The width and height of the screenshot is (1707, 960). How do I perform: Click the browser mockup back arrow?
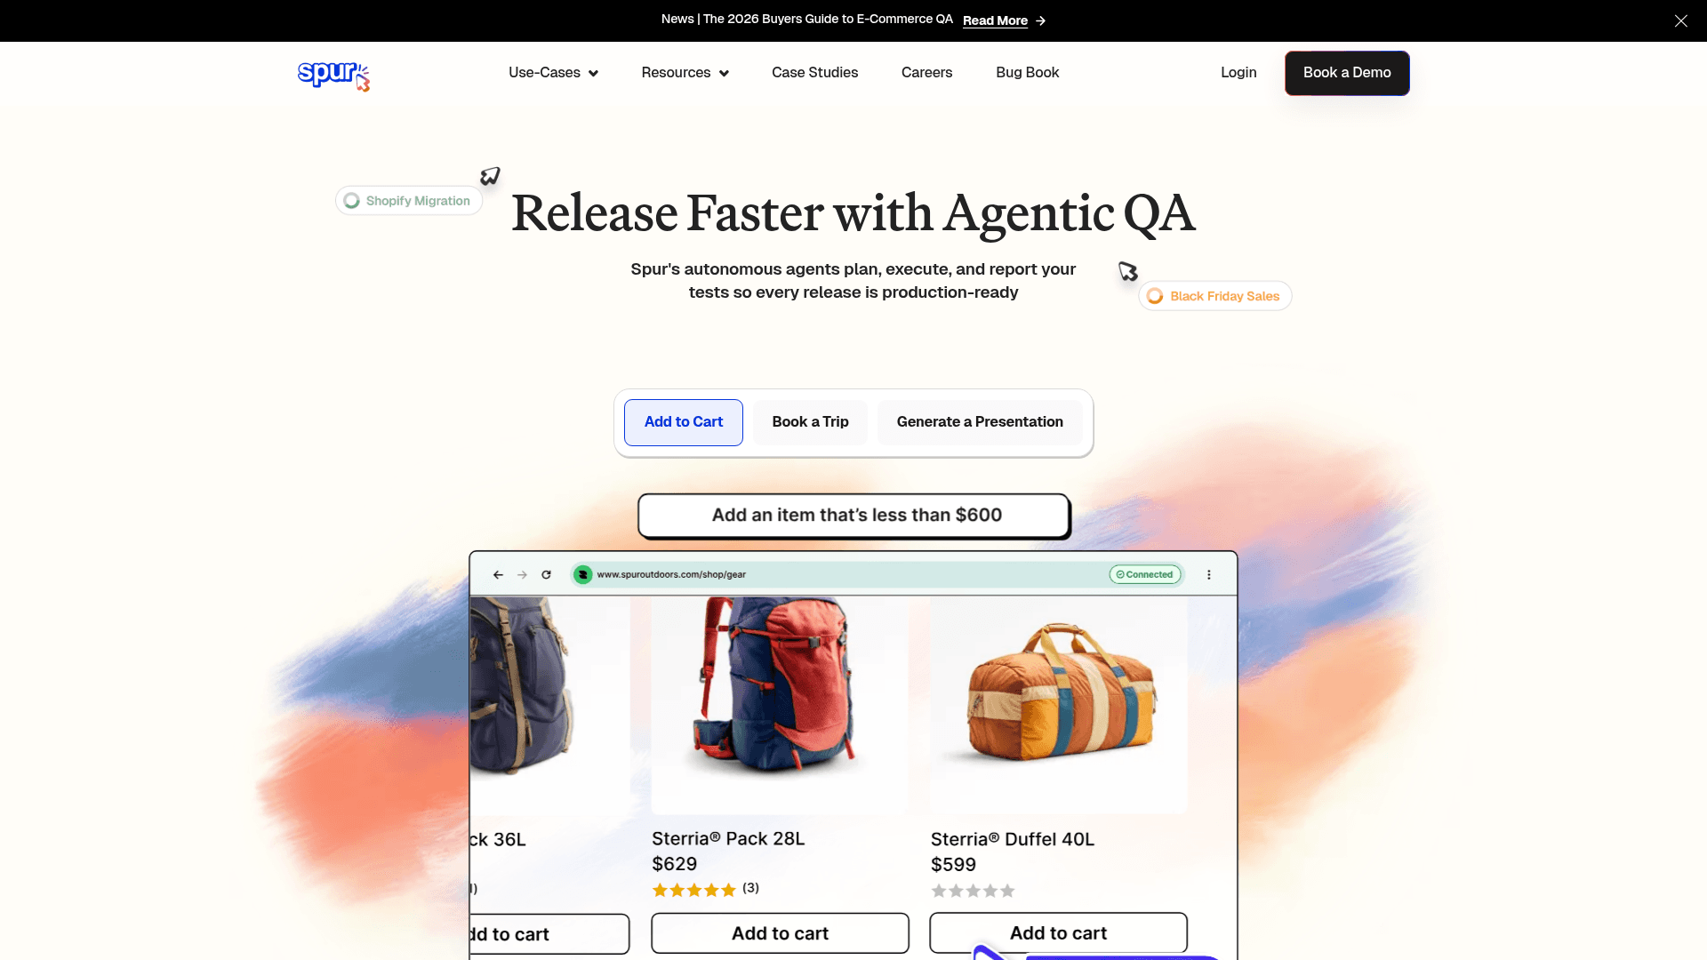pyautogui.click(x=498, y=575)
